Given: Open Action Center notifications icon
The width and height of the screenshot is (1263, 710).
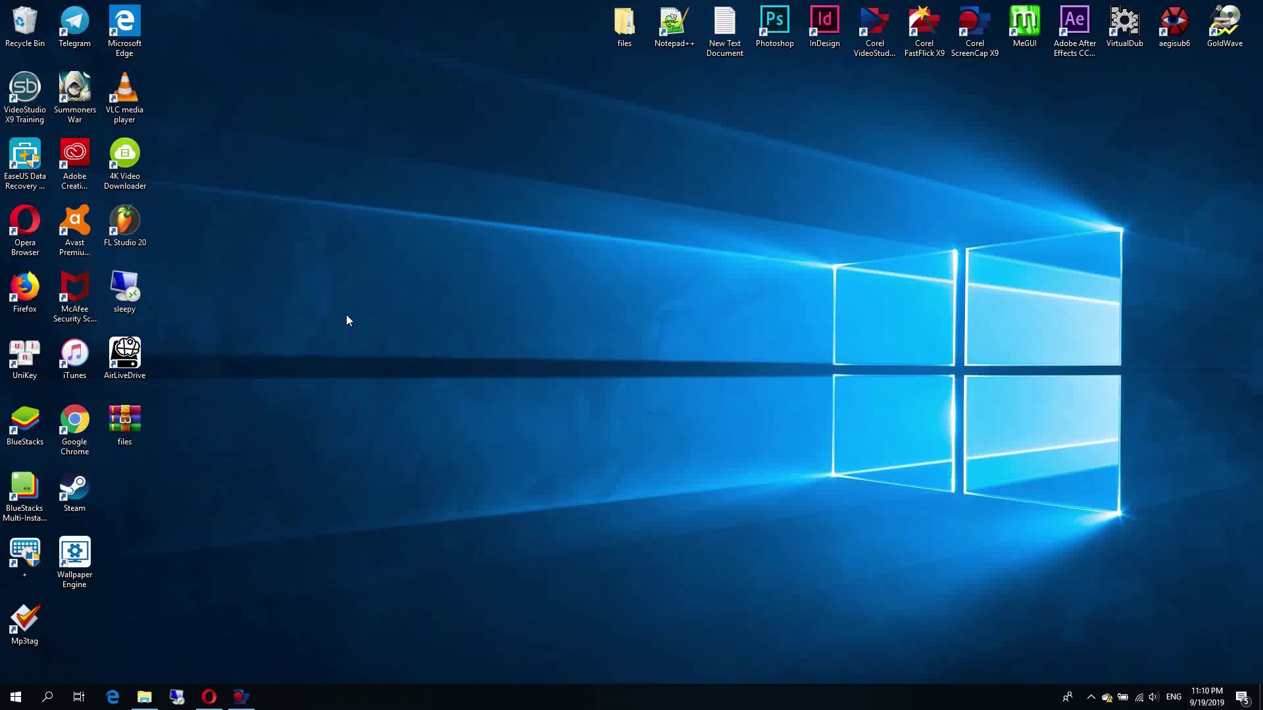Looking at the screenshot, I should (x=1243, y=697).
